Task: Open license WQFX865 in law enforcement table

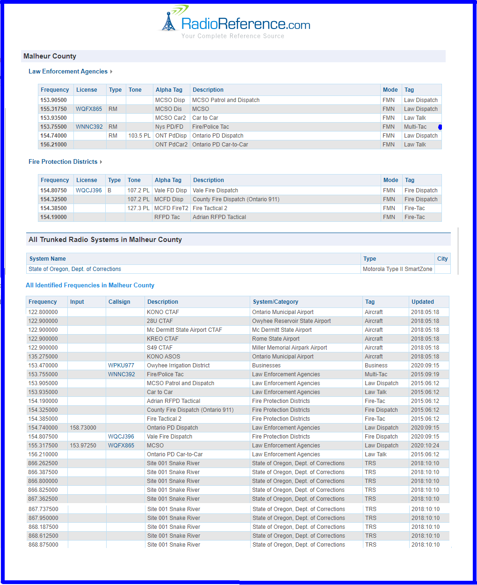Action: click(x=89, y=109)
